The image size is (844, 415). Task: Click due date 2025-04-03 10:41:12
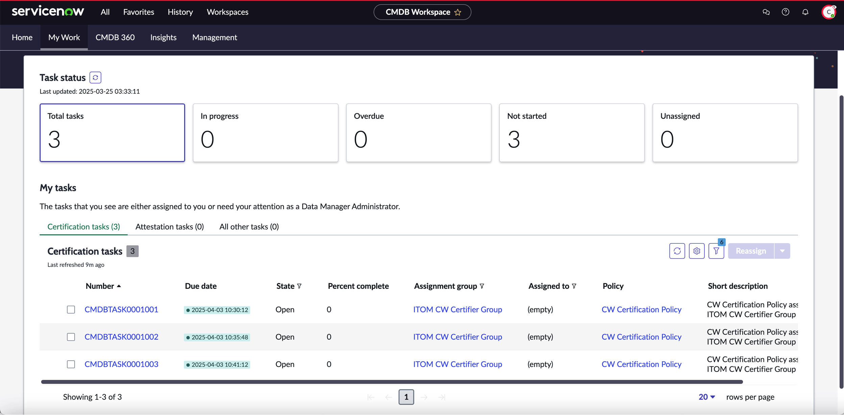[217, 365]
